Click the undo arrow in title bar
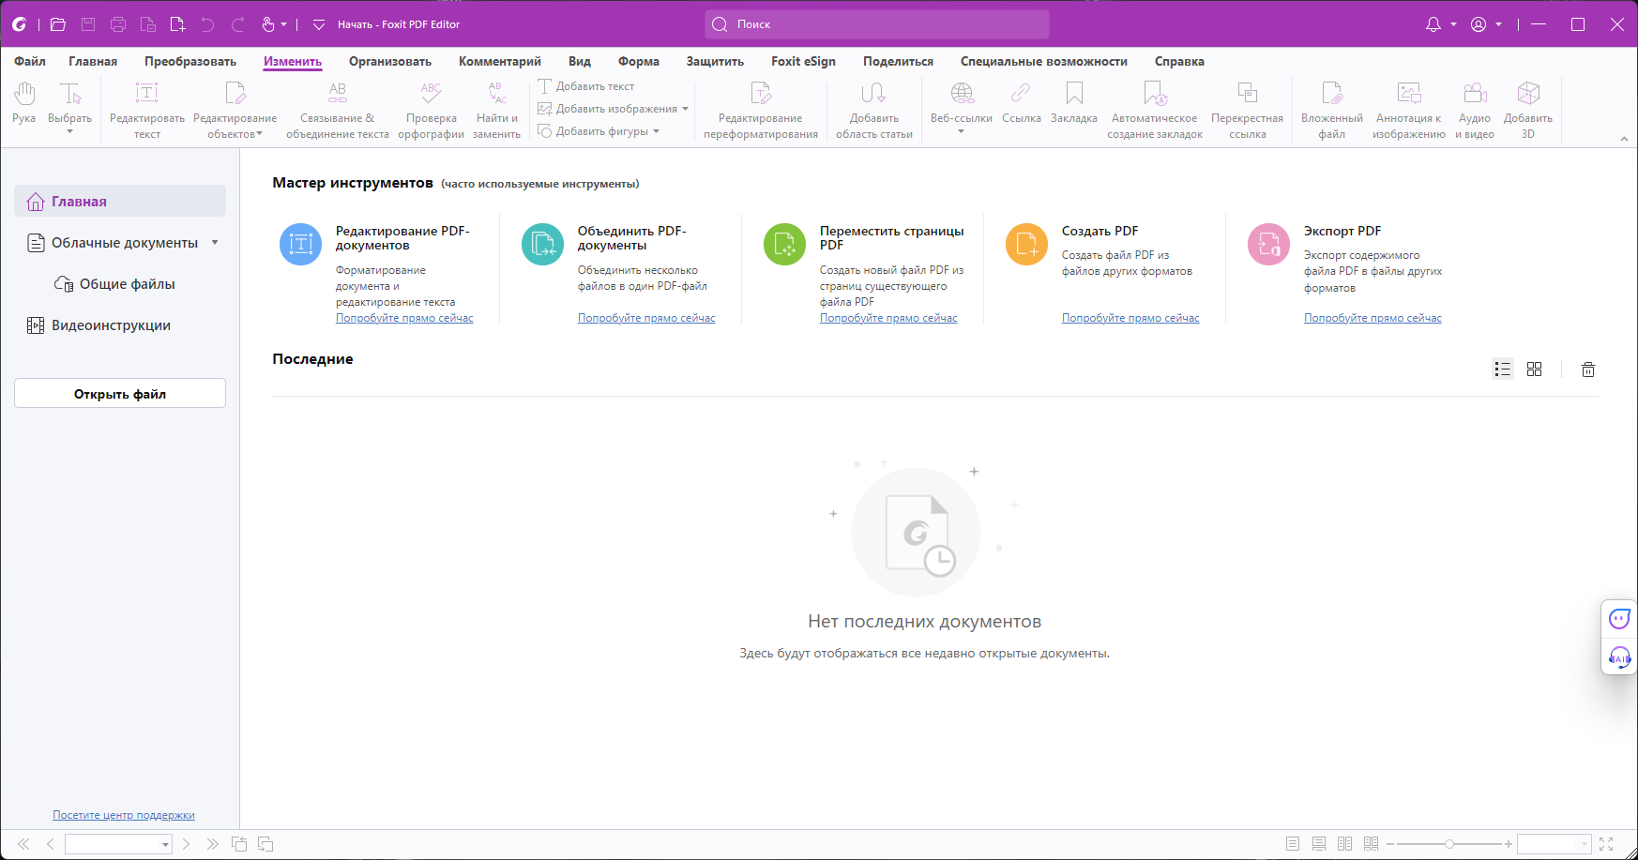 click(208, 24)
